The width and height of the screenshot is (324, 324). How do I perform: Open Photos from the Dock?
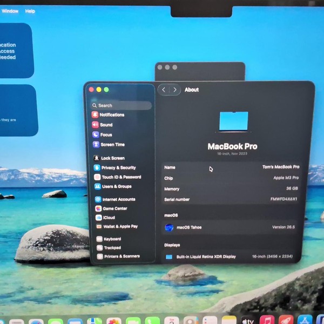click(x=113, y=321)
